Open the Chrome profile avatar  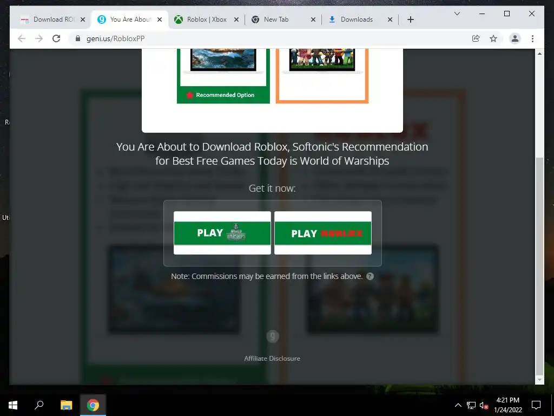coord(515,38)
